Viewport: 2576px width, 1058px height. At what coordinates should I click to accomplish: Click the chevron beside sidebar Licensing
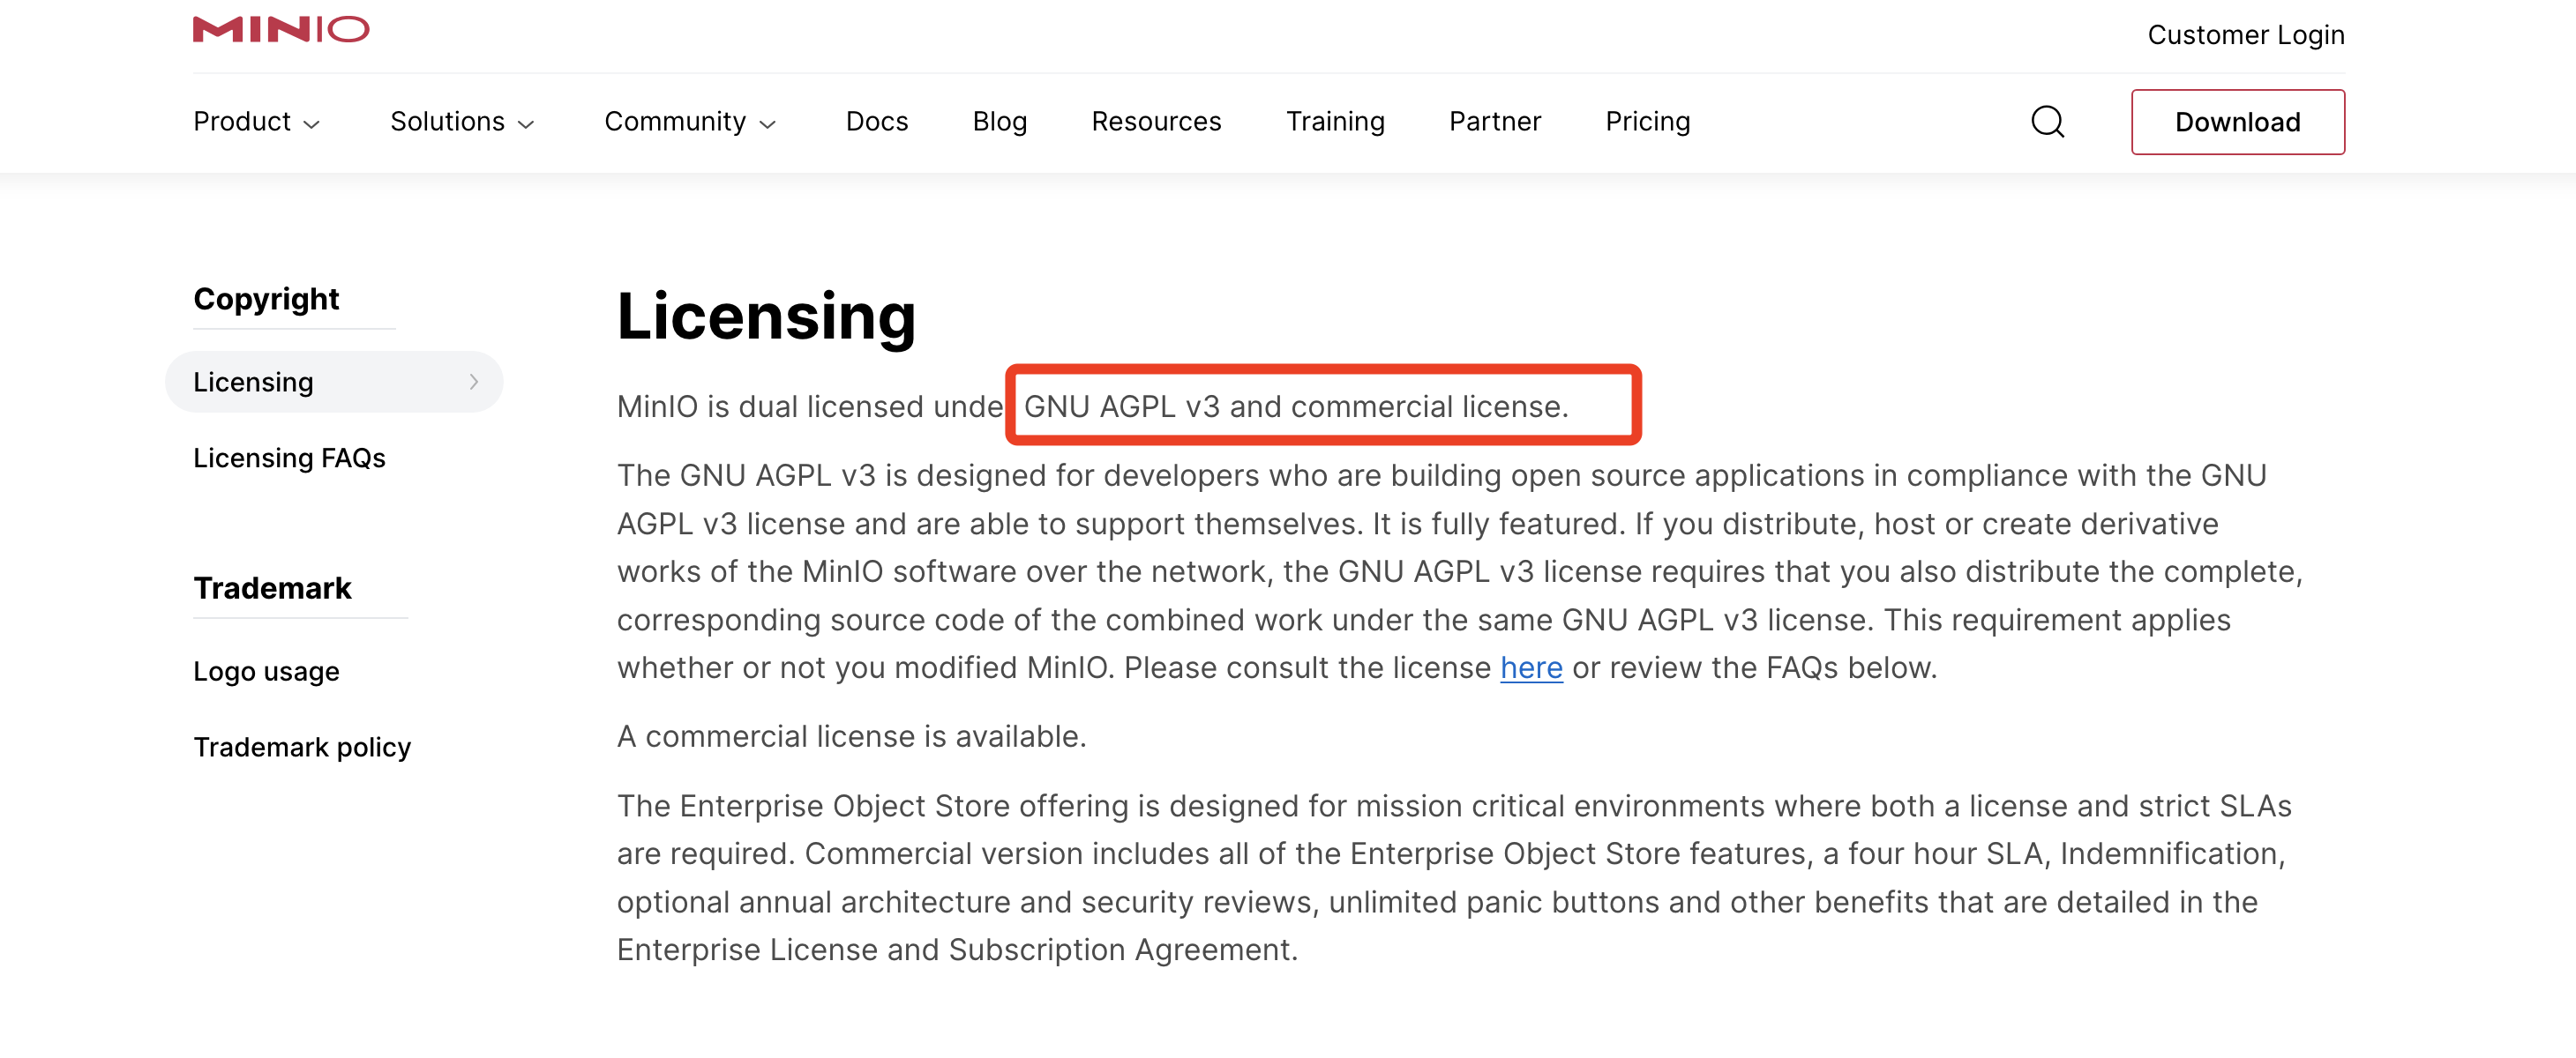tap(474, 382)
